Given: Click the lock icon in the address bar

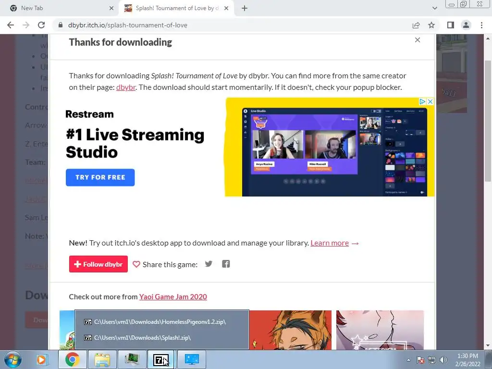Looking at the screenshot, I should pyautogui.click(x=61, y=25).
